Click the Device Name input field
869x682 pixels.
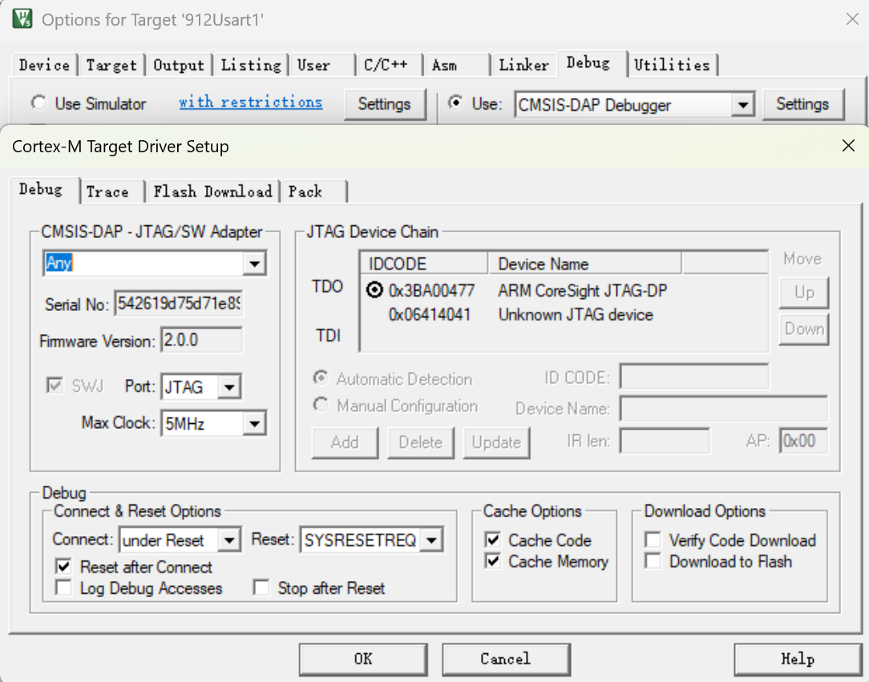[724, 408]
